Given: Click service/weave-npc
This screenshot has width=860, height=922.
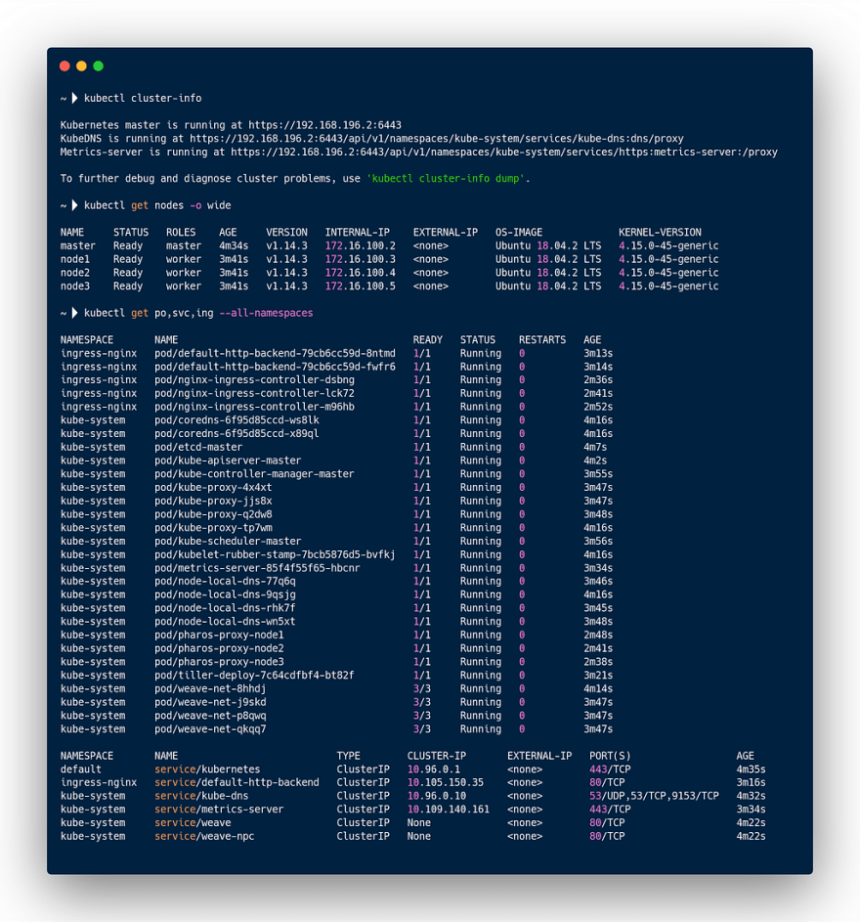Looking at the screenshot, I should click(x=204, y=836).
